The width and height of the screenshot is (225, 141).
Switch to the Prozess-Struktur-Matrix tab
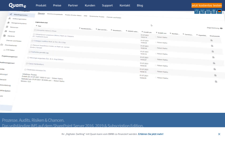[x=73, y=15]
